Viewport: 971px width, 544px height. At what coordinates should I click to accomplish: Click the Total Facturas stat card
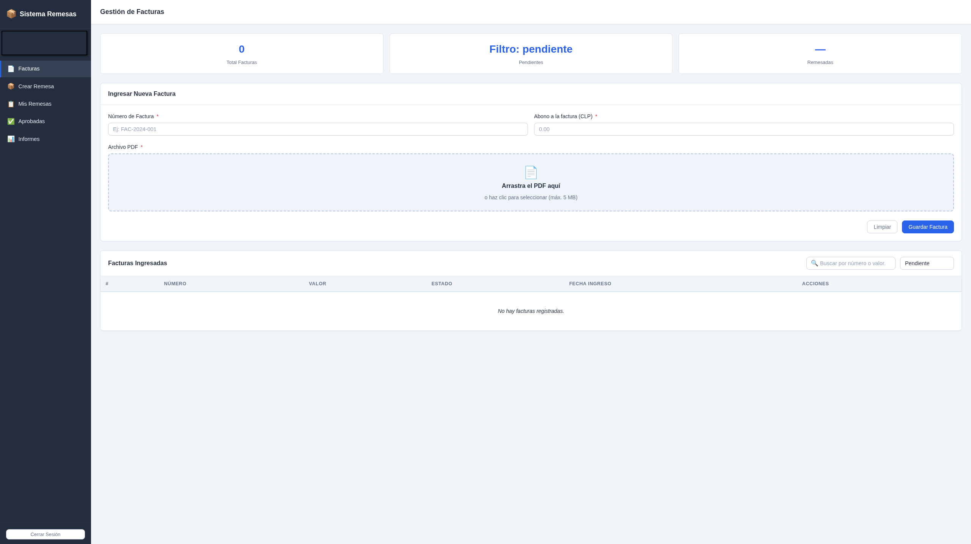[x=242, y=53]
